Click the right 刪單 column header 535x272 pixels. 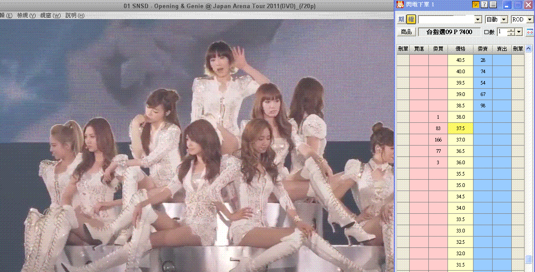(518, 49)
